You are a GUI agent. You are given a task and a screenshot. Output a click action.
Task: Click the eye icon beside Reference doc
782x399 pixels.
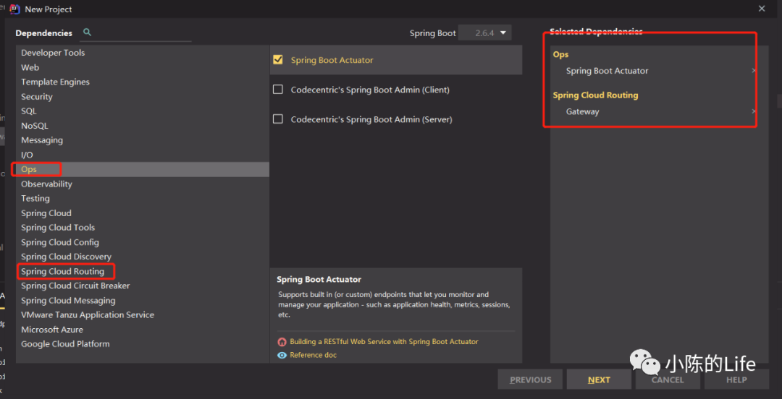pyautogui.click(x=282, y=355)
